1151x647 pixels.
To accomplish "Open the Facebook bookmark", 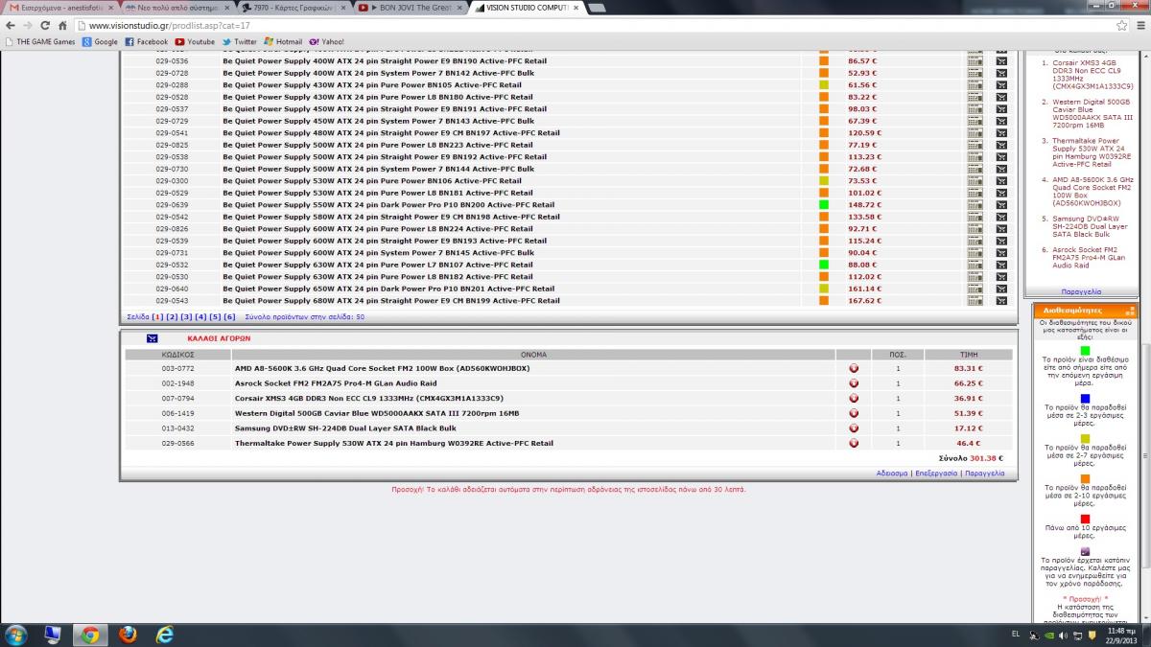I will tap(147, 42).
